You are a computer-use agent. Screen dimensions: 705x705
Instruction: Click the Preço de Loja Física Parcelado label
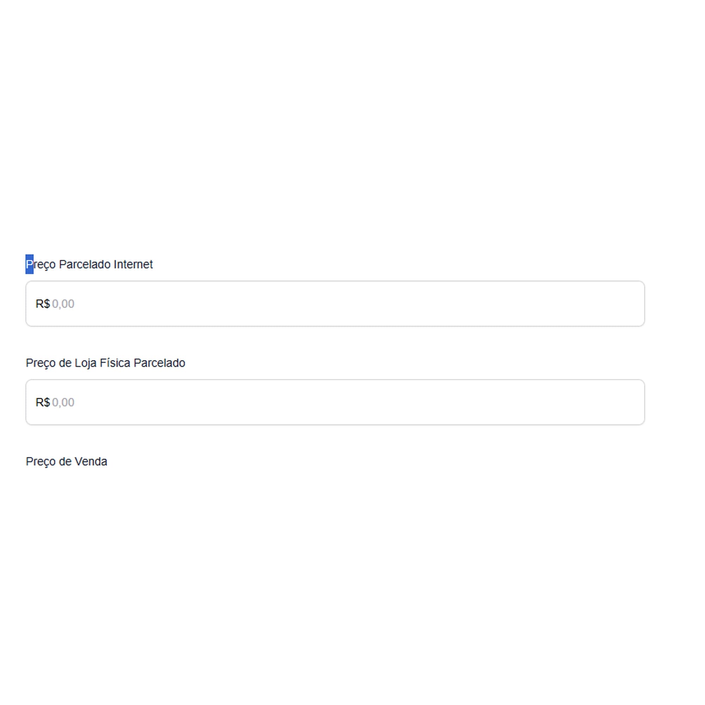tap(105, 363)
